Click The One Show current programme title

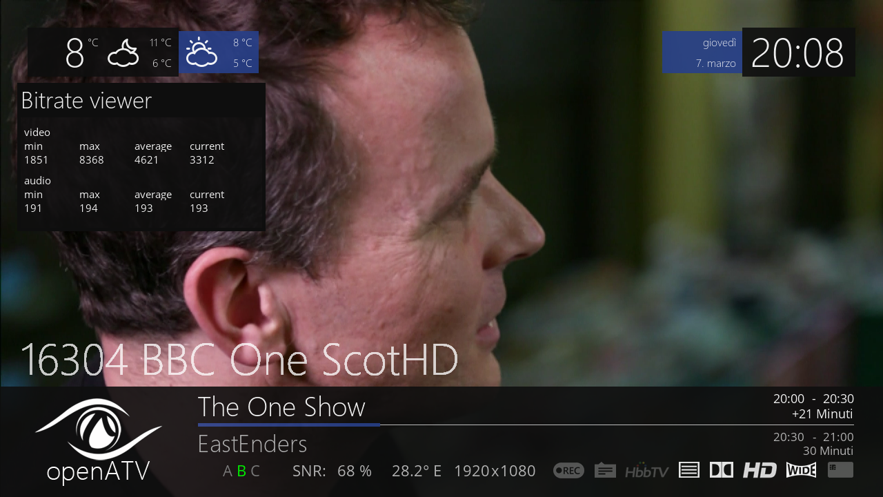tap(281, 407)
